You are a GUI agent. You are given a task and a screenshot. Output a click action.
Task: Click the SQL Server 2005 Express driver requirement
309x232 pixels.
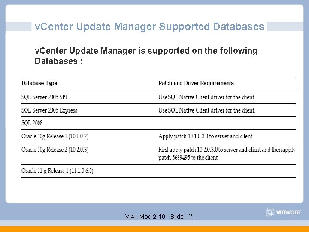pos(207,110)
